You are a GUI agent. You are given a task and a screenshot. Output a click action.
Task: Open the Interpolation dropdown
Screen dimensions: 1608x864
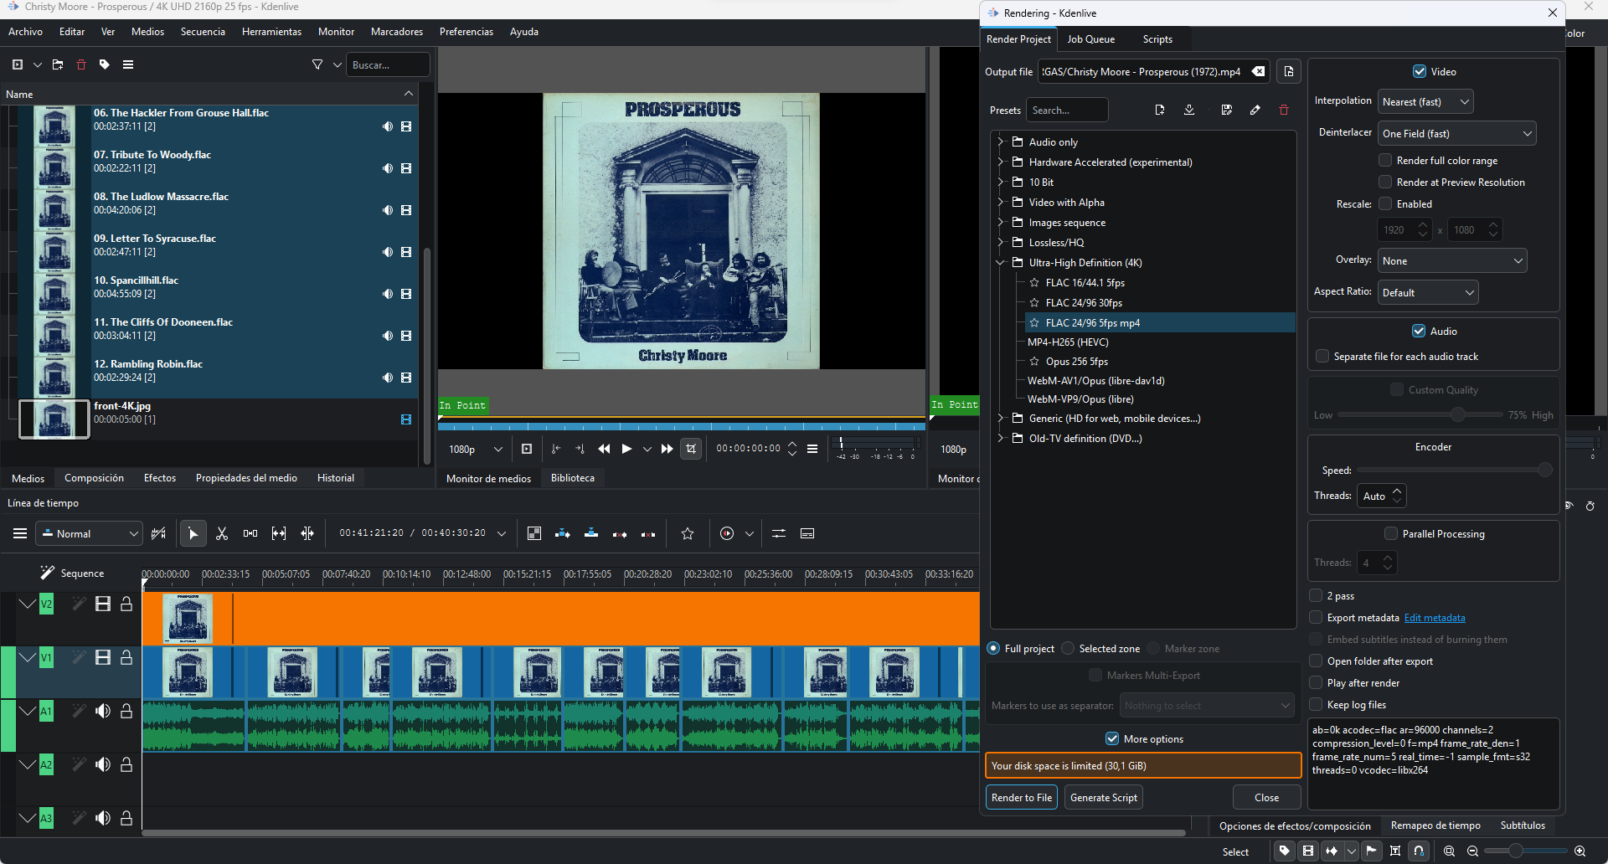[1425, 102]
